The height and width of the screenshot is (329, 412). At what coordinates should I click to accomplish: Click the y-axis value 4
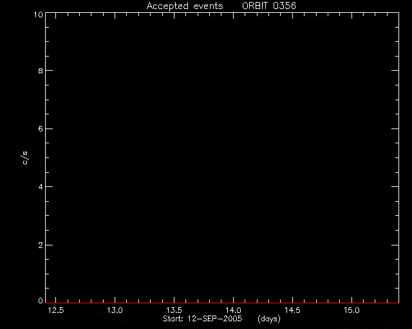click(x=41, y=187)
